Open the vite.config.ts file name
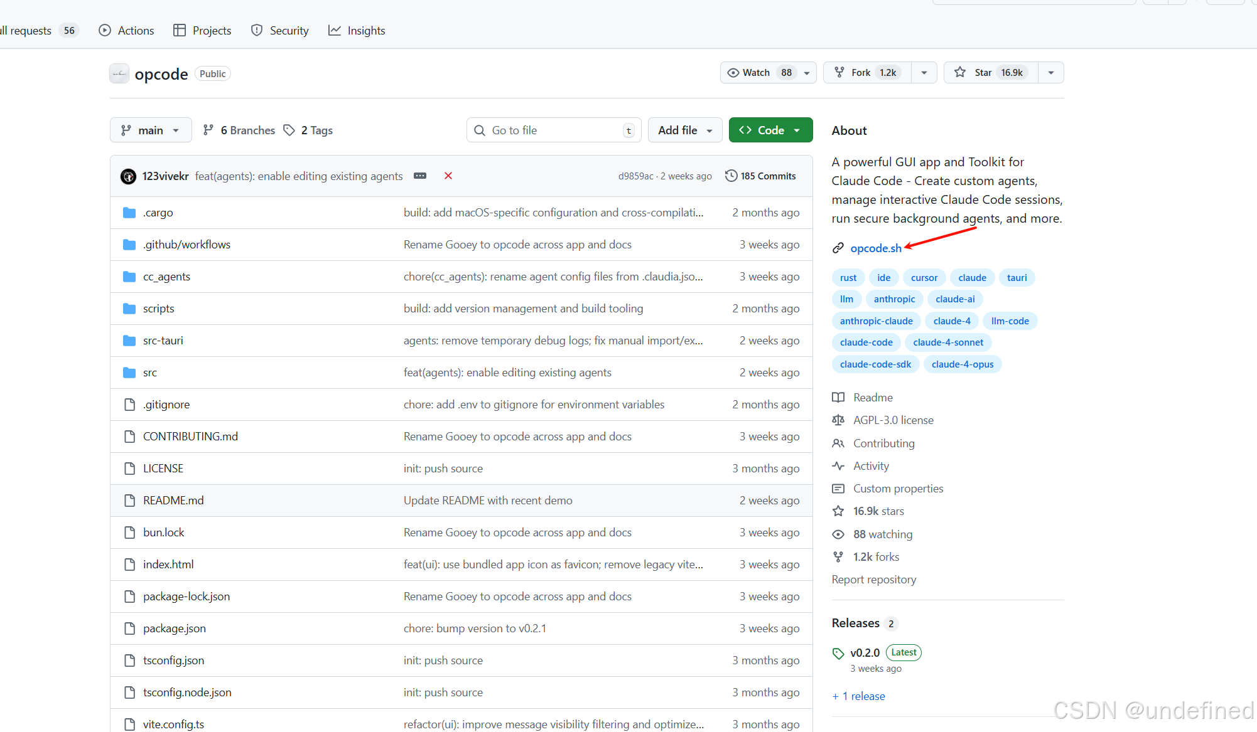 click(173, 724)
